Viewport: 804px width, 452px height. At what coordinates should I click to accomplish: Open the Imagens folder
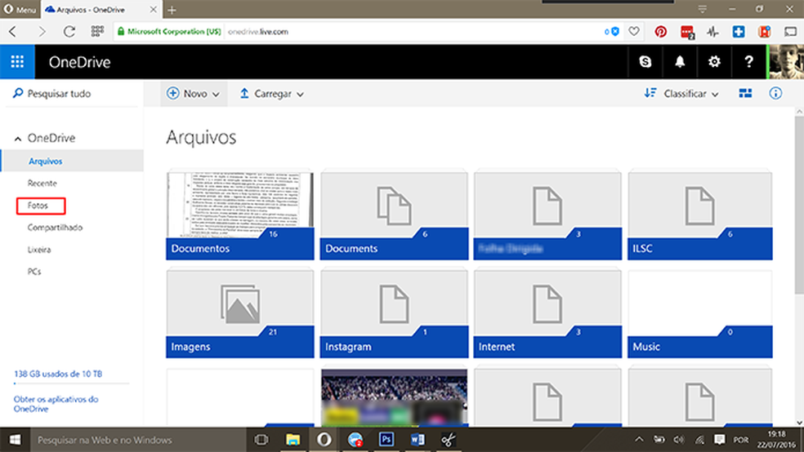click(x=240, y=314)
